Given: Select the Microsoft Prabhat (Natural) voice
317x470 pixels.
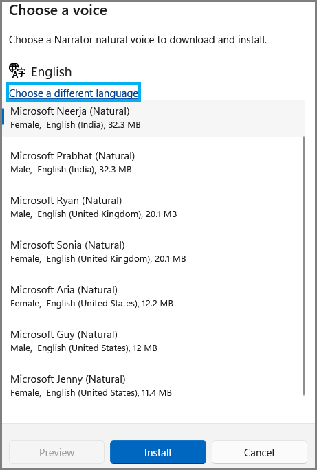Looking at the screenshot, I should [x=153, y=162].
